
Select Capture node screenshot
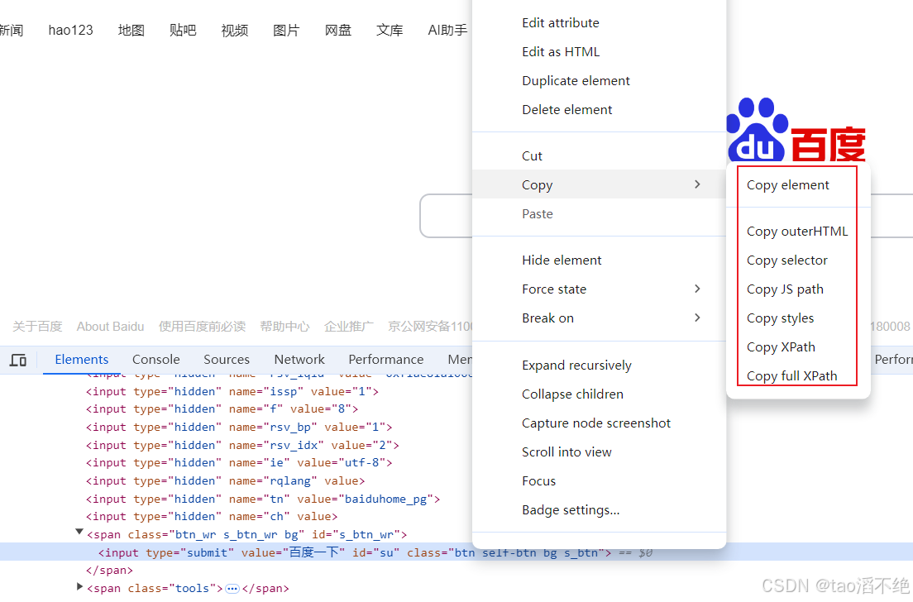tap(595, 423)
